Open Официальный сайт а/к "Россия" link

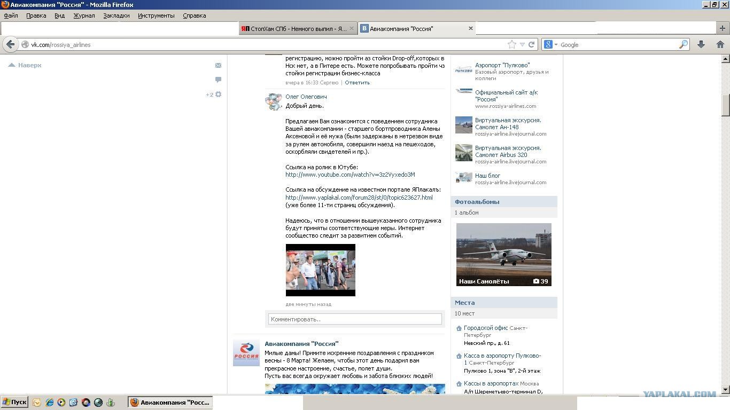(507, 96)
